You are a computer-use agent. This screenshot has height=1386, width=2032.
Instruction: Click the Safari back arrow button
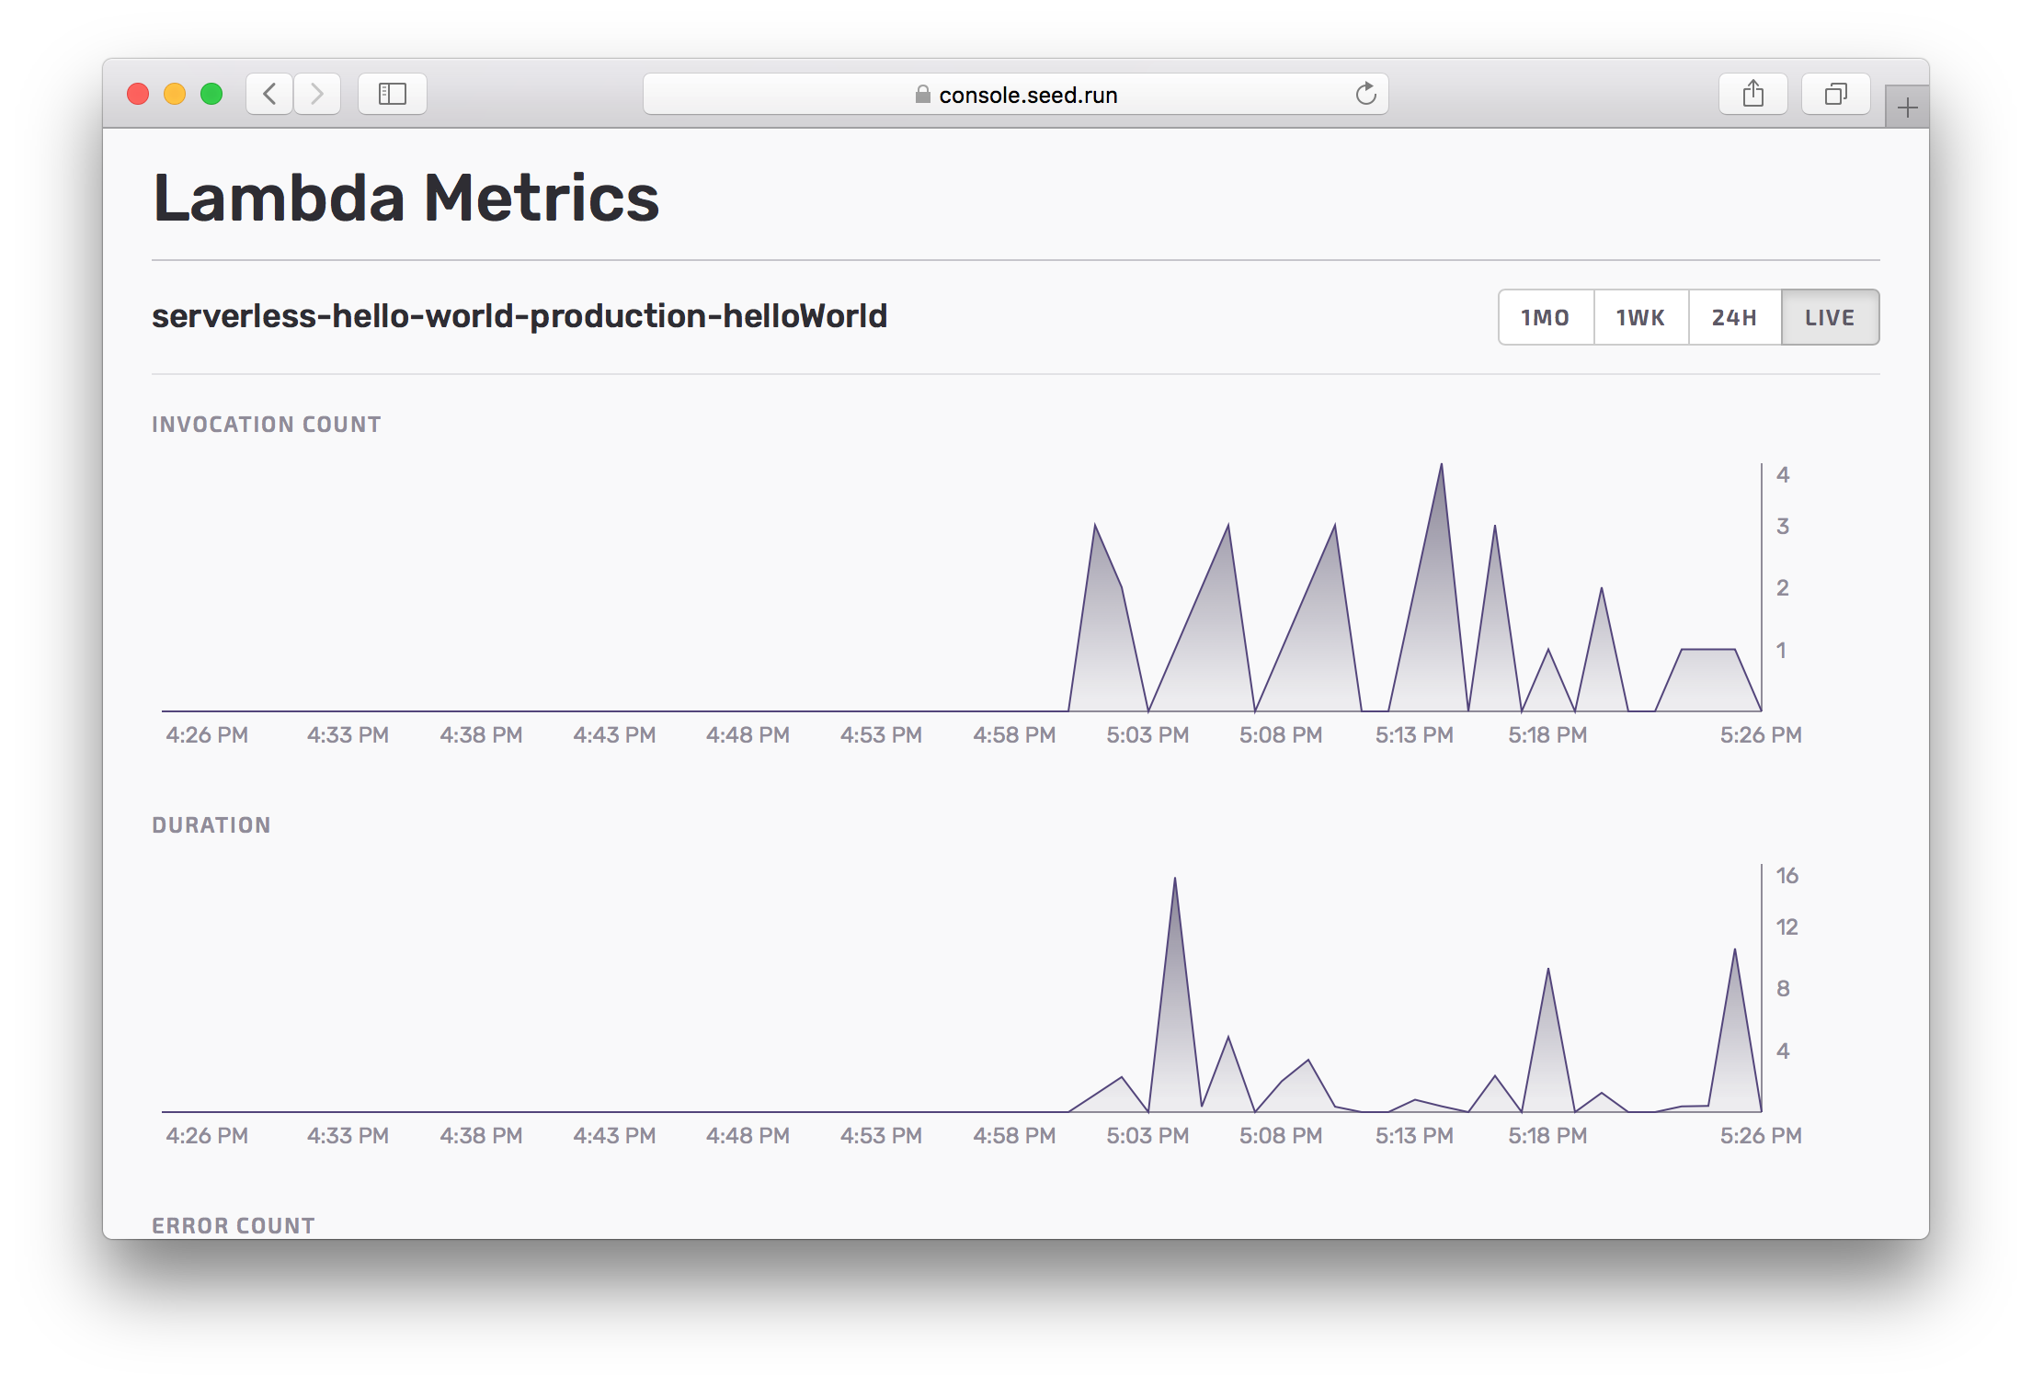269,94
